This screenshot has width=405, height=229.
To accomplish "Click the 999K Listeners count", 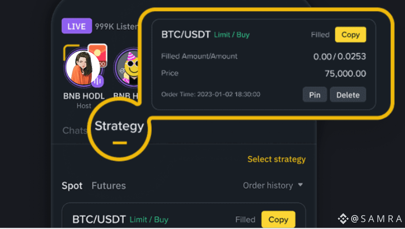I will tap(116, 27).
